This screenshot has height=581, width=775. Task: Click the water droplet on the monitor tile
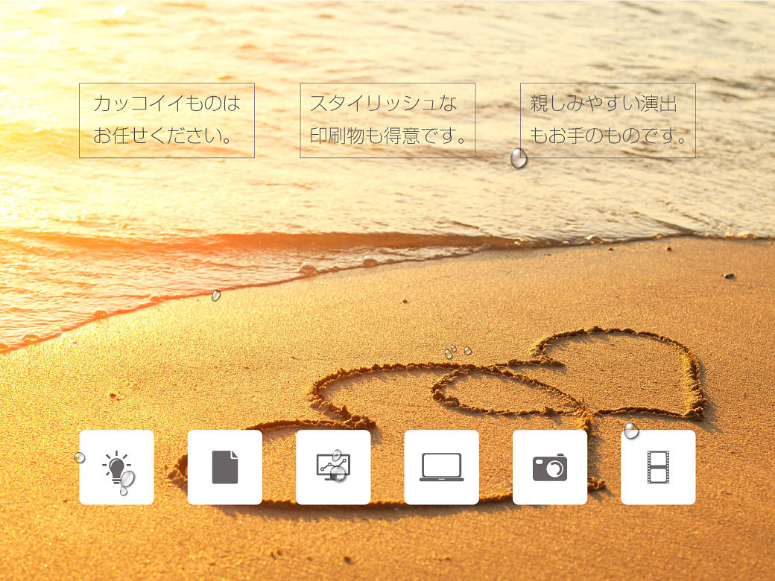click(x=339, y=472)
